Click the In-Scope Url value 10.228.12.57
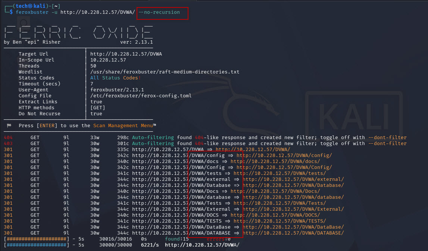The height and width of the screenshot is (251, 428). point(108,60)
